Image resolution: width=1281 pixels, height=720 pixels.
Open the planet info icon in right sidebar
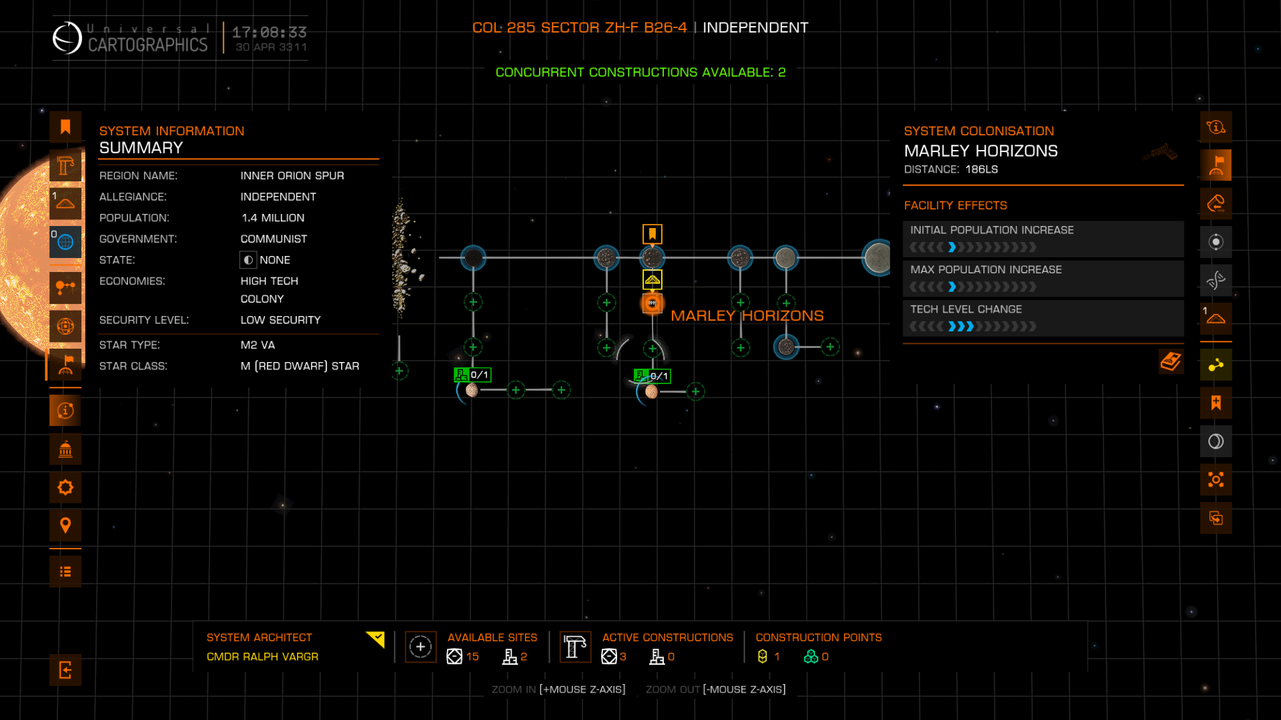point(1216,127)
